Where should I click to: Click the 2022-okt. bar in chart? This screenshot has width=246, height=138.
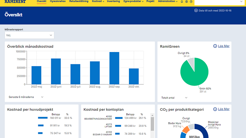click(134, 76)
